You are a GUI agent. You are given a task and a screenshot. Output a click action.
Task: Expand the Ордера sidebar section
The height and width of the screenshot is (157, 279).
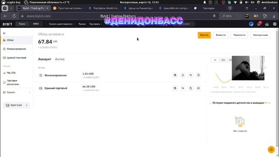point(17,92)
